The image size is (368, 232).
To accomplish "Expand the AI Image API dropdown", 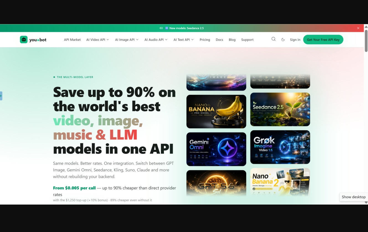I will tap(127, 40).
